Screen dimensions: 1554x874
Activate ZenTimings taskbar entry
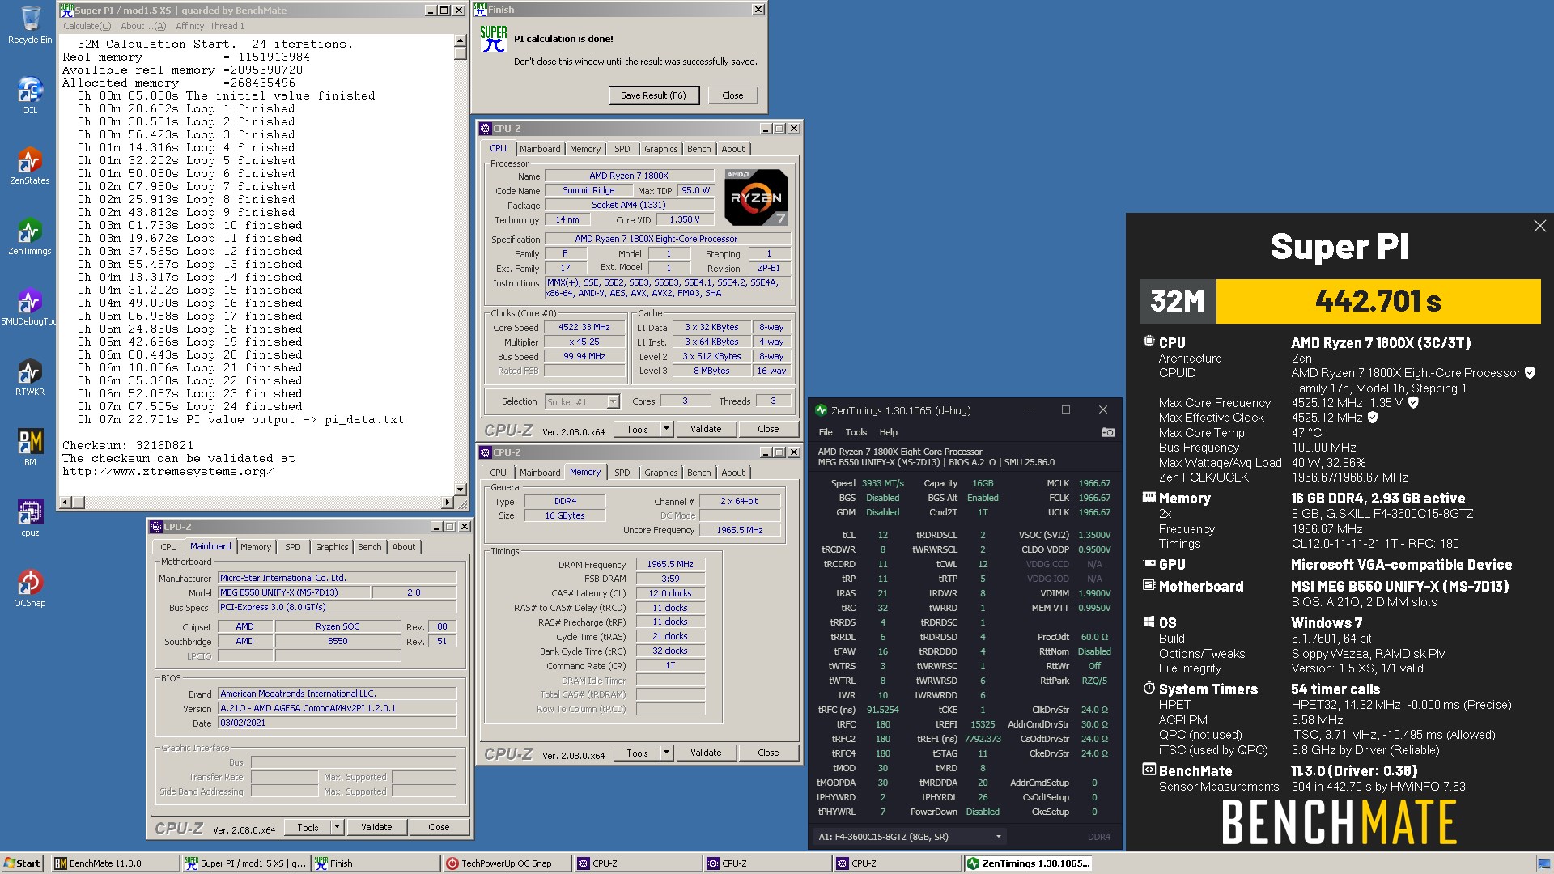tap(1030, 863)
